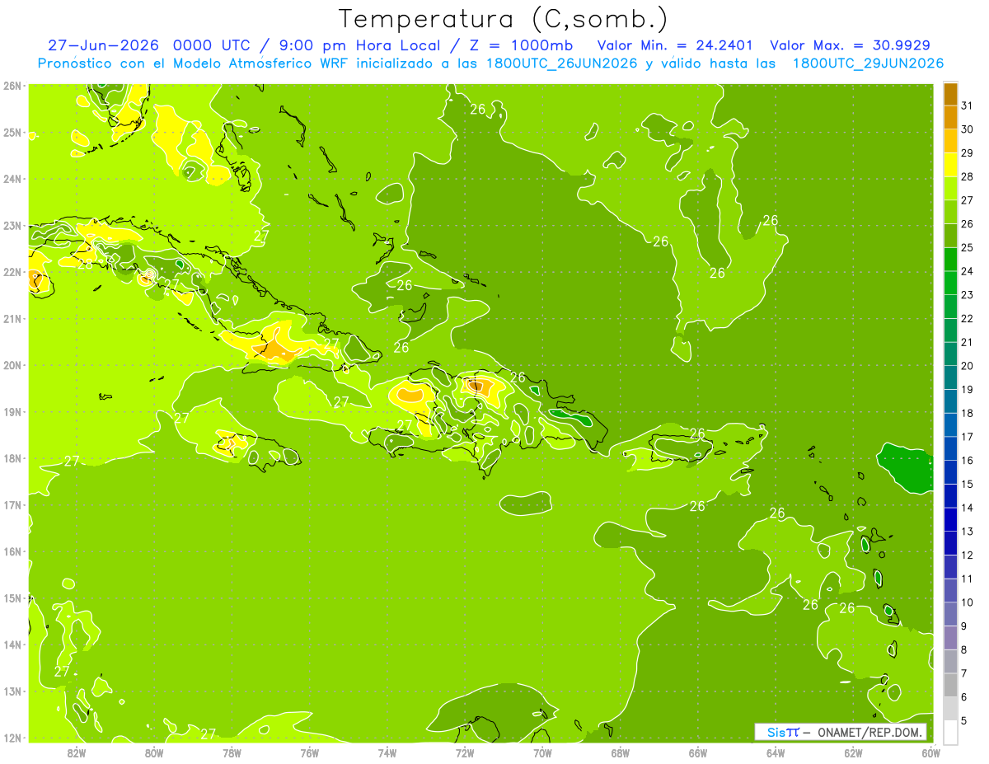Click the legend value 20
This screenshot has width=989, height=764.
968,366
